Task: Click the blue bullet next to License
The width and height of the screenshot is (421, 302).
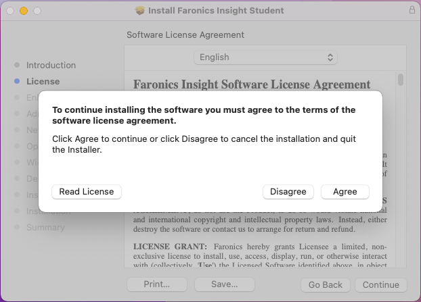Action: point(17,82)
